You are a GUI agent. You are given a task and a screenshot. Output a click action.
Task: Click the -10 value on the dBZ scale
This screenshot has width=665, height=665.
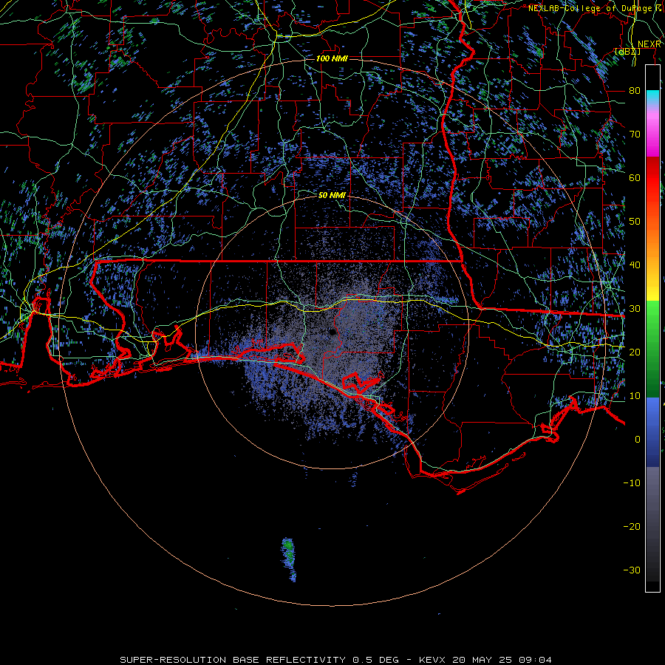(x=632, y=482)
